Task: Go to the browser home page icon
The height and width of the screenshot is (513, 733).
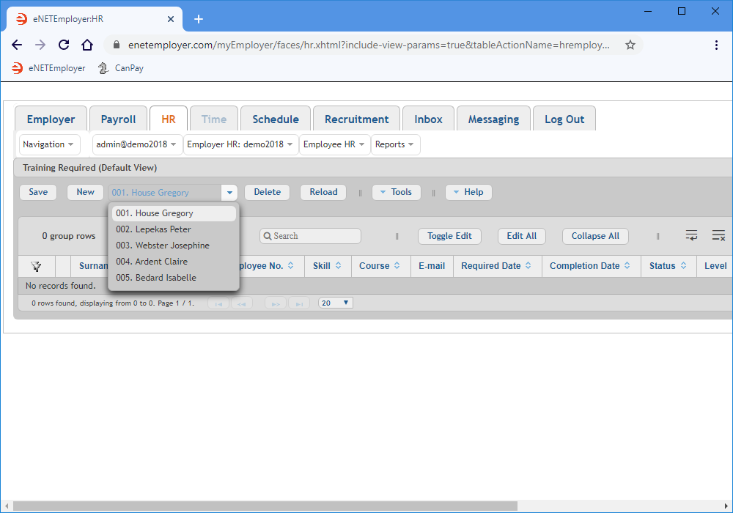Action: point(87,45)
